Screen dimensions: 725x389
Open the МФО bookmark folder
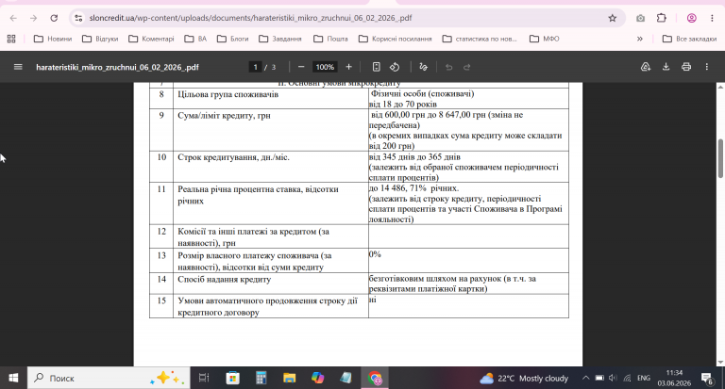[544, 39]
